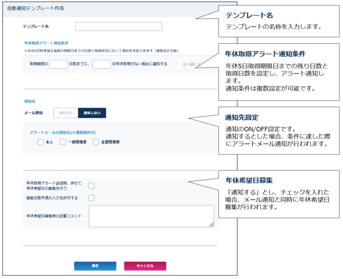The image size is (343, 279).
Task: Focus the 取得期限の days-before input box
Action: point(59,64)
